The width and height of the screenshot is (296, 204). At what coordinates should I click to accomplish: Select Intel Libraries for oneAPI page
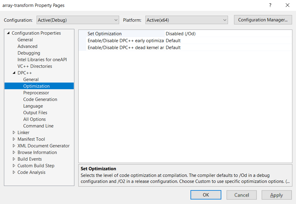pyautogui.click(x=42, y=59)
